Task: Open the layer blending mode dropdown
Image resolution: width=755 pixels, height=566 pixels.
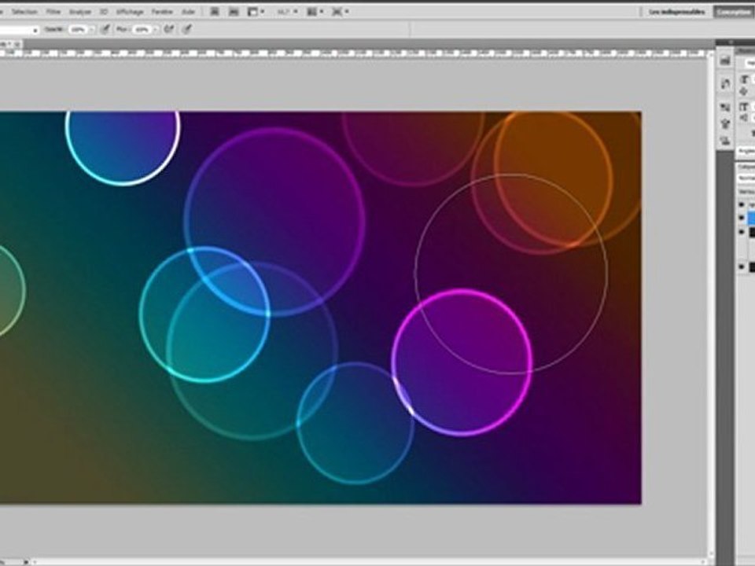Action: click(746, 178)
